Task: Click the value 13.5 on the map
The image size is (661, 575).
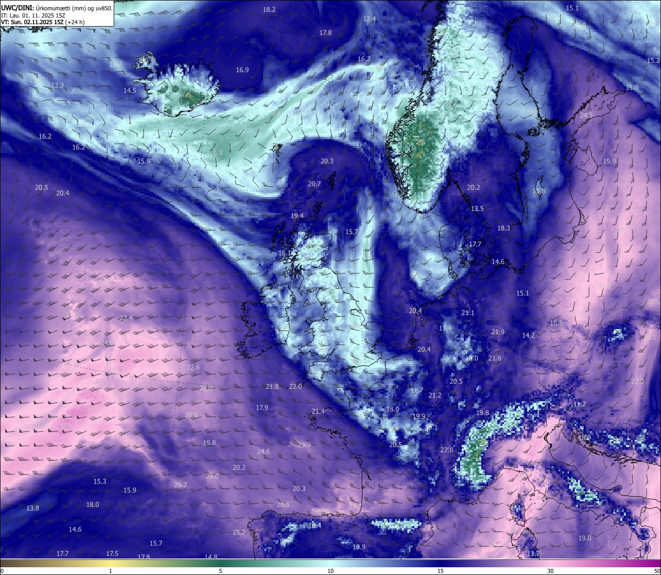Action: pos(477,208)
